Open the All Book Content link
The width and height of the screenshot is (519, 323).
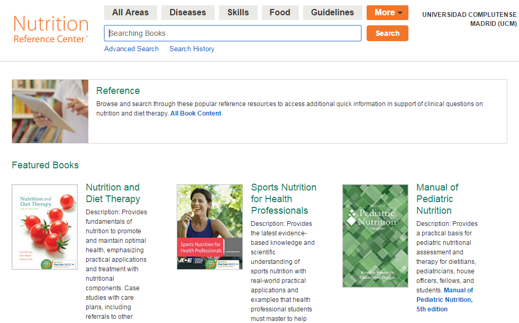196,113
